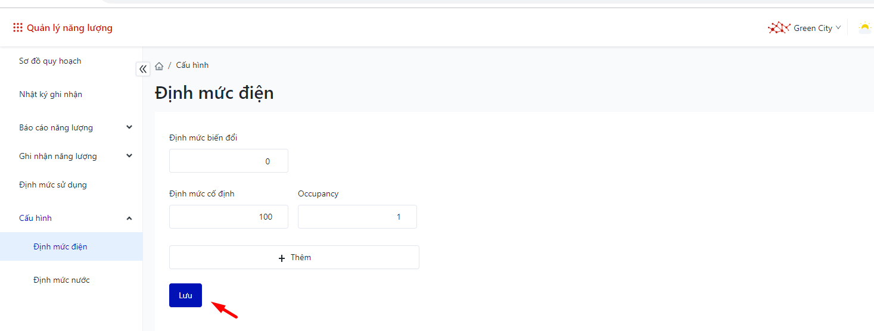Click the Thêm add row button
This screenshot has width=874, height=331.
click(x=294, y=258)
